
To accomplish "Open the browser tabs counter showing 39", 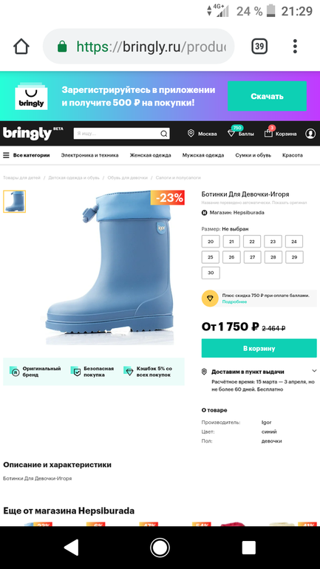I will point(259,47).
